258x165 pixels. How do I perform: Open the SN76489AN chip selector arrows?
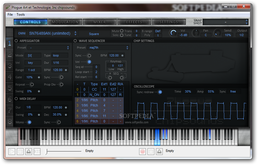coord(75,33)
